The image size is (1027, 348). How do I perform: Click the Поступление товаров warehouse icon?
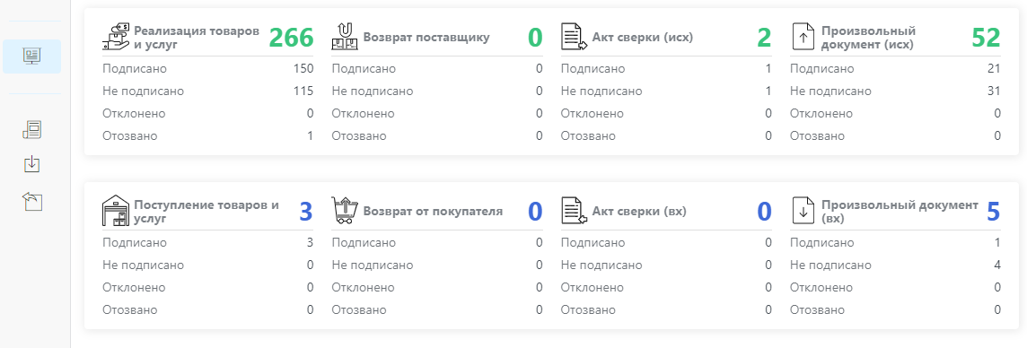click(117, 212)
